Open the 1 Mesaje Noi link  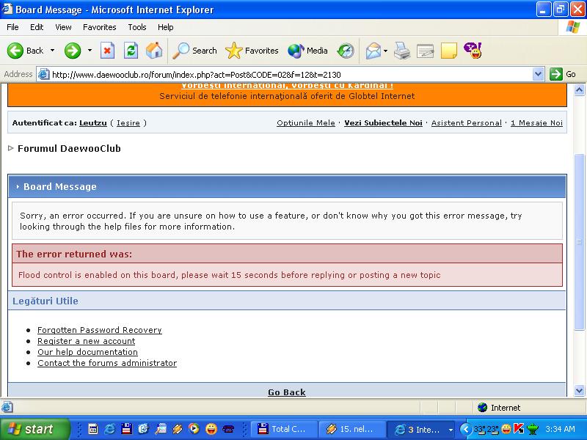click(537, 122)
